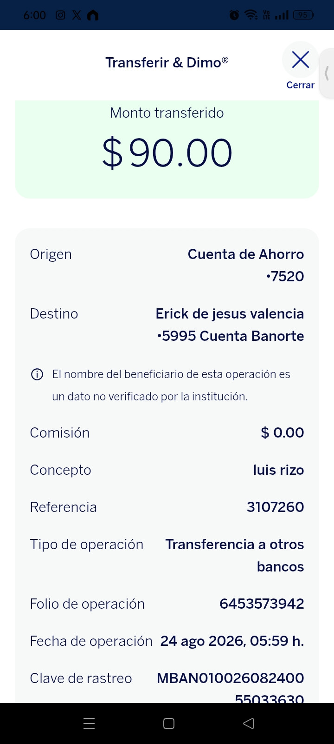Select the $90.00 transferred amount
This screenshot has width=334, height=744.
click(167, 153)
